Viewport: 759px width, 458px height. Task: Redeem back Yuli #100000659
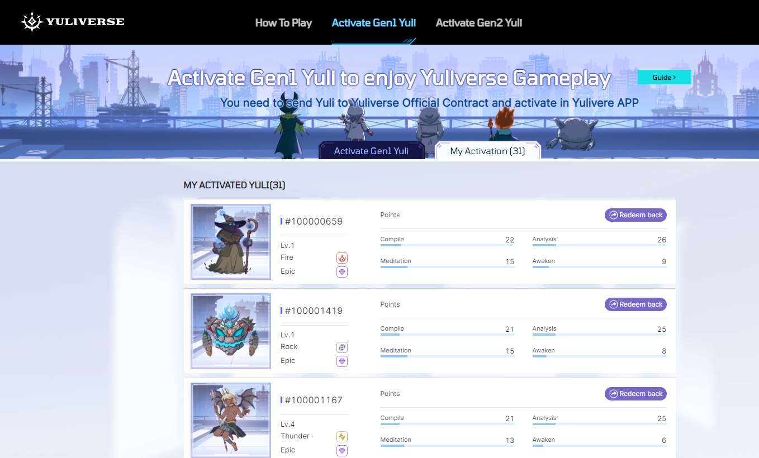pos(635,215)
